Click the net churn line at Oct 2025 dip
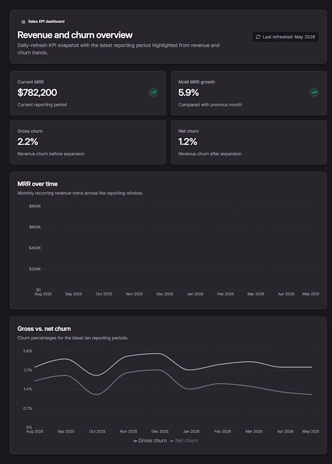 97,394
